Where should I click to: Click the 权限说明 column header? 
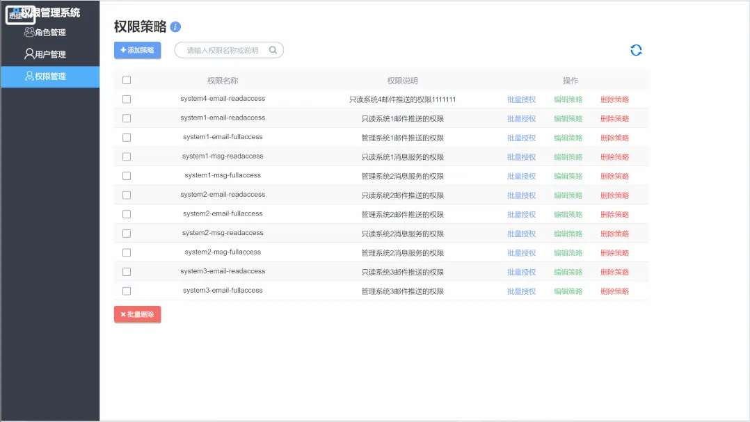(402, 81)
